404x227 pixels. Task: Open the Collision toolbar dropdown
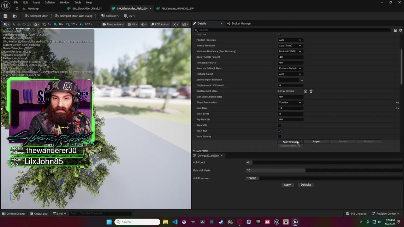[110, 16]
